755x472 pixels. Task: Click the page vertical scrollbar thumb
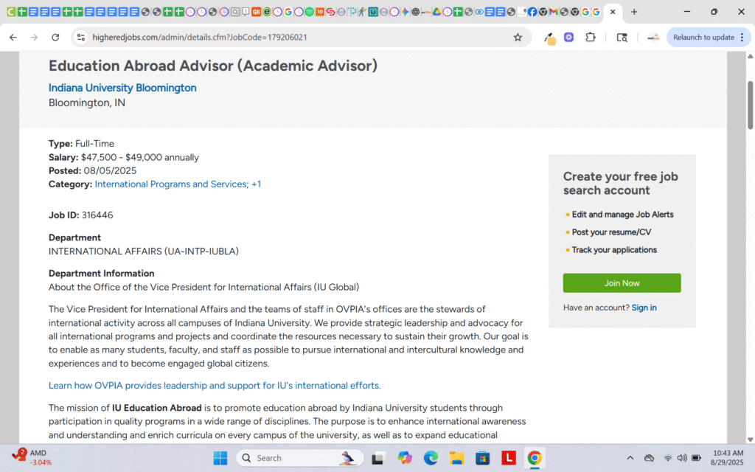point(750,105)
